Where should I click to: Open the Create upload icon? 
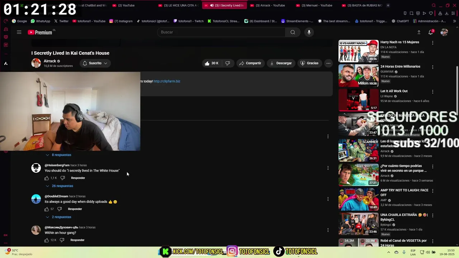tap(418, 32)
